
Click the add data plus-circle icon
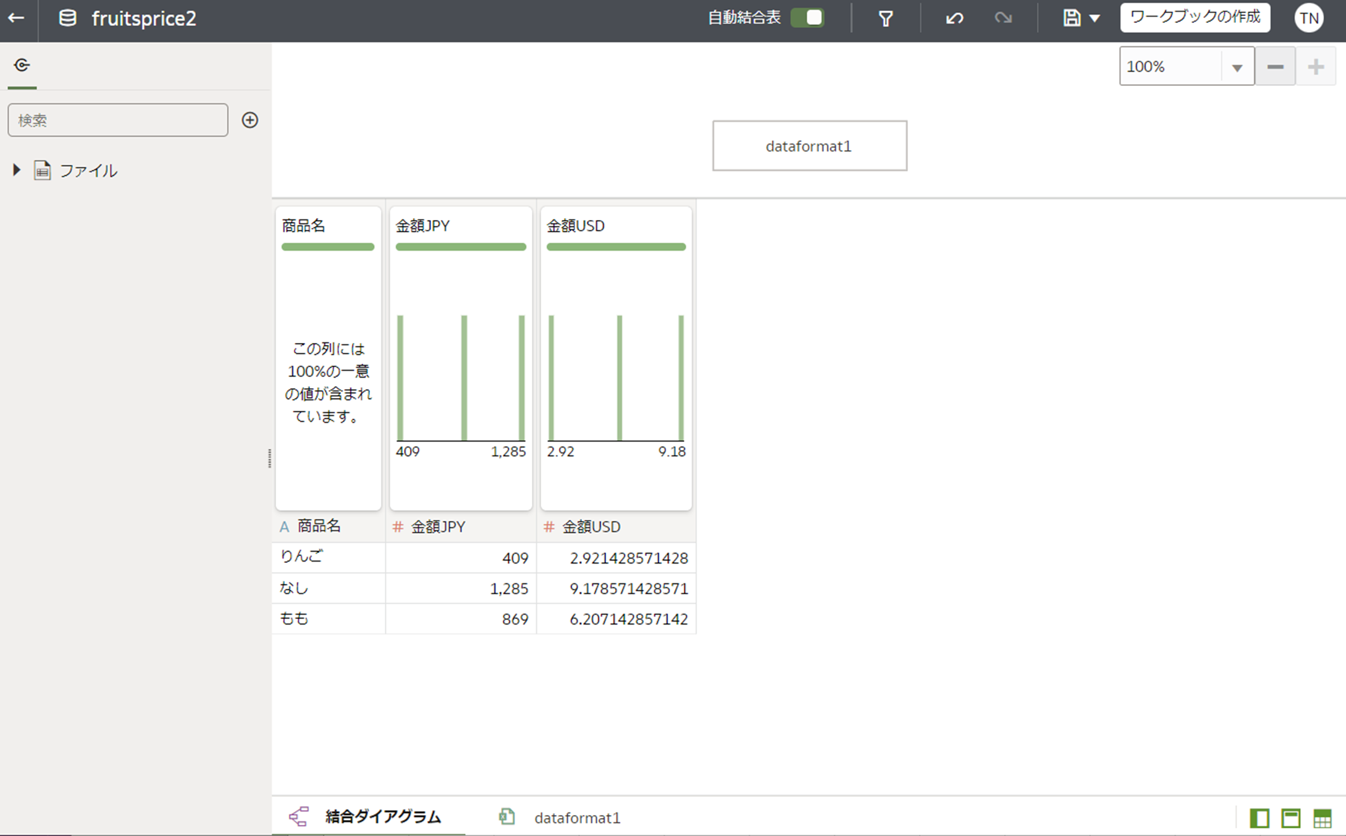tap(250, 120)
